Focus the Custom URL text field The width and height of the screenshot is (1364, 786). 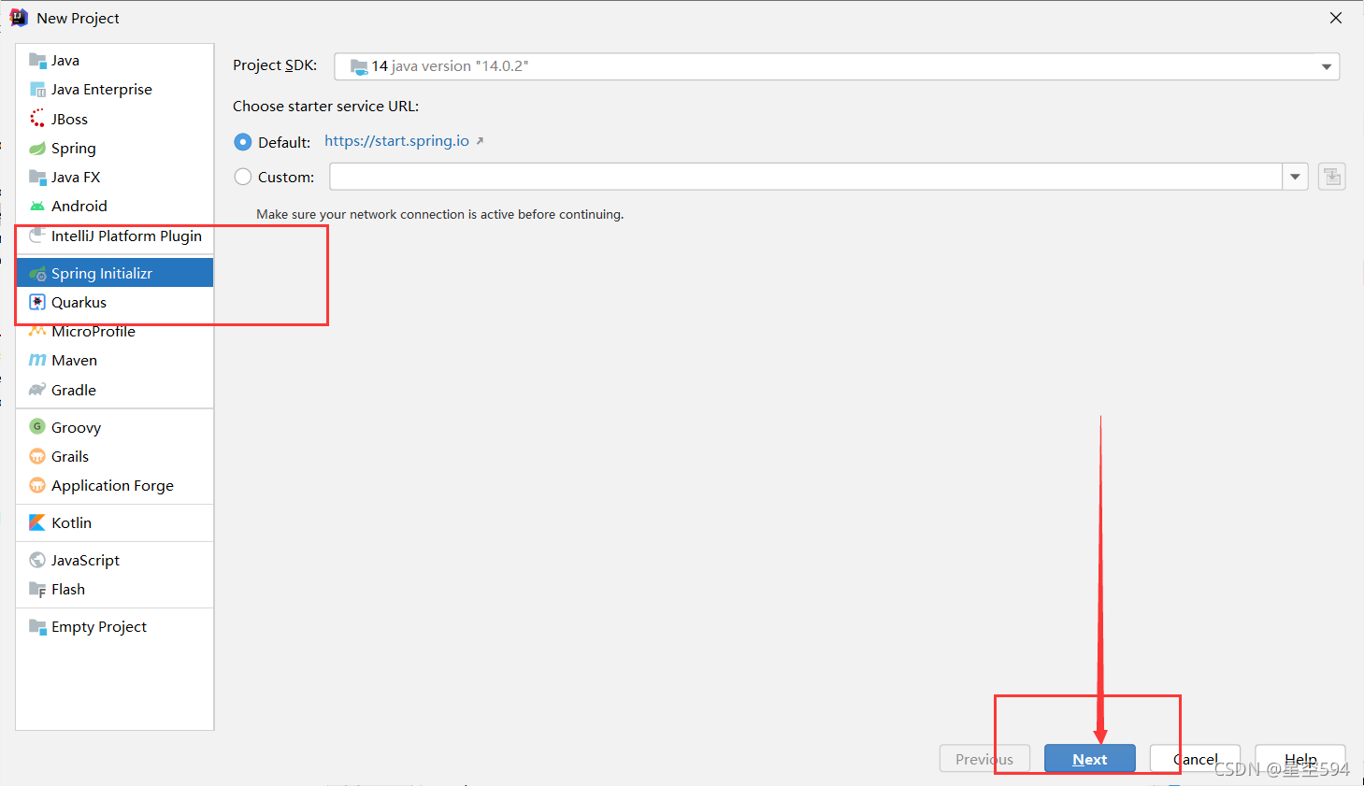[806, 177]
